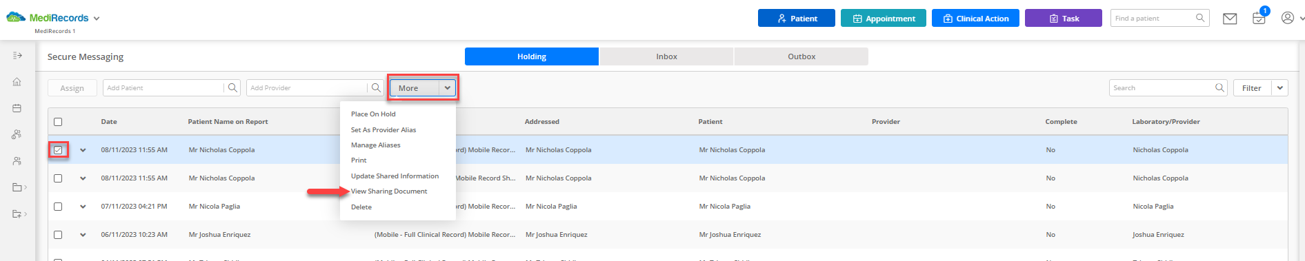This screenshot has height=261, width=1305.
Task: Check the second Nicholas Coppola row checkbox
Action: (58, 178)
